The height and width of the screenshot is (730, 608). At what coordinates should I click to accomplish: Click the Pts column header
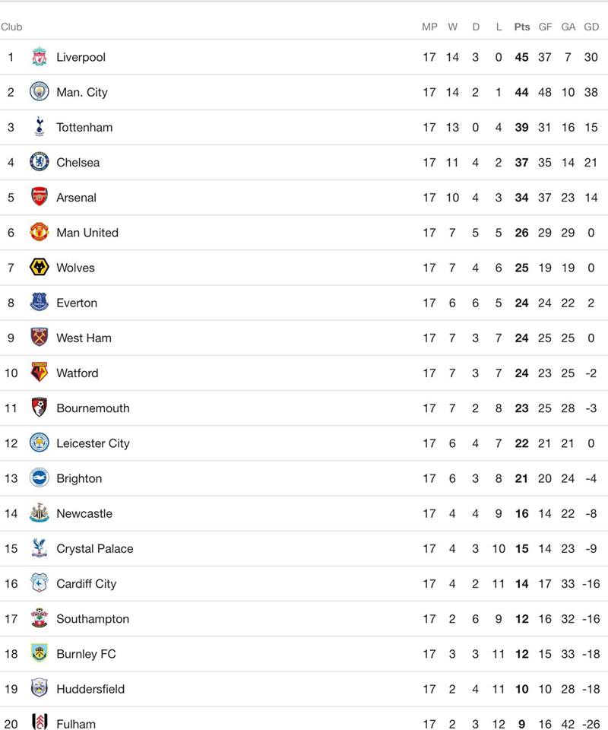522,27
